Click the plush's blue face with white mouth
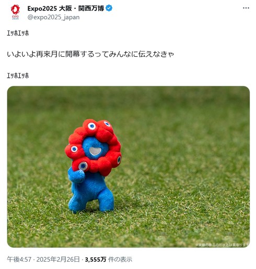The image size is (256, 269). (95, 148)
